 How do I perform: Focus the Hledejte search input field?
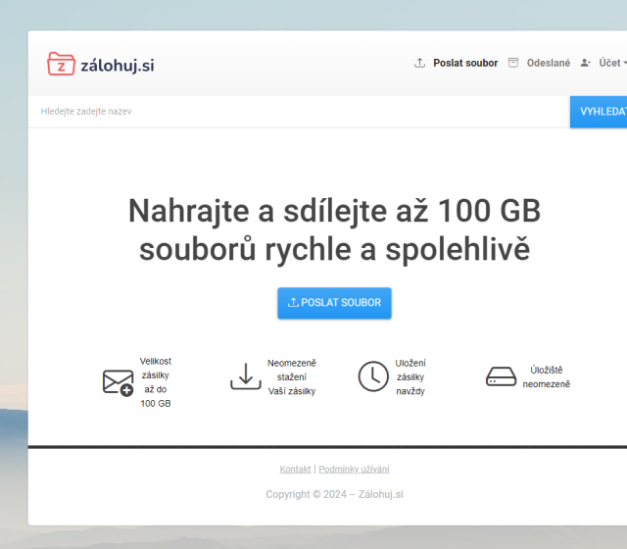pos(294,112)
